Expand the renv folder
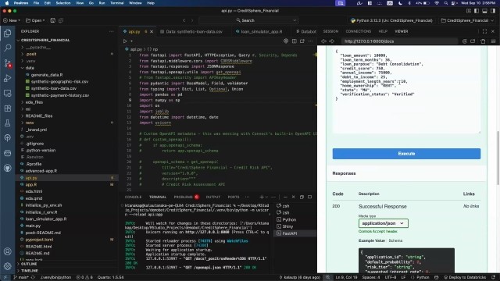 click(x=67, y=123)
